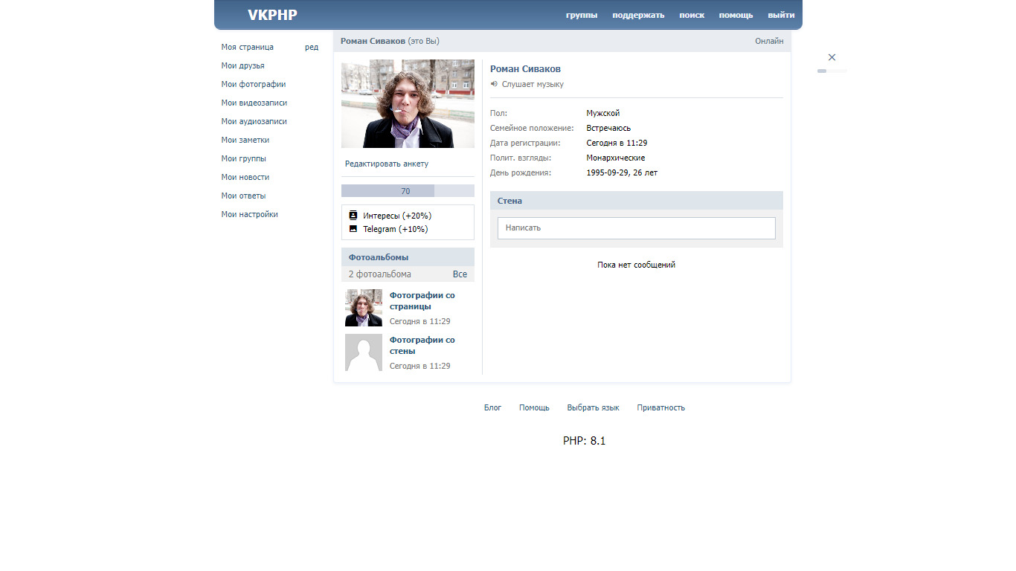
Task: Select поиск in the header menu
Action: [x=692, y=15]
